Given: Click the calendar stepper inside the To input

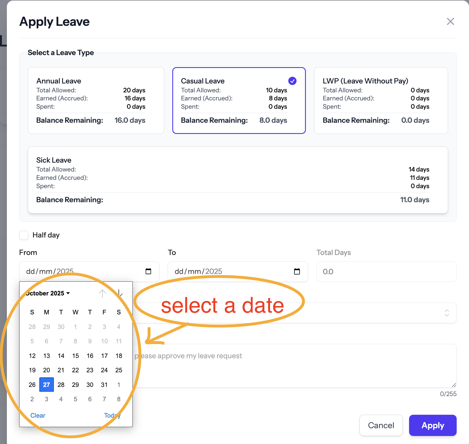Looking at the screenshot, I should point(297,271).
